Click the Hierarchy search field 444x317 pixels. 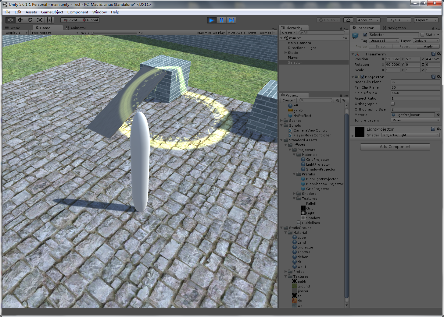pyautogui.click(x=321, y=33)
